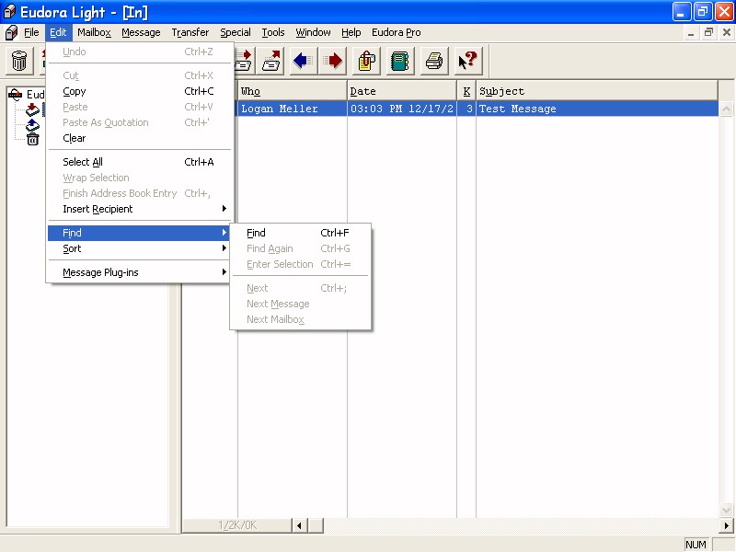This screenshot has width=736, height=552.
Task: Close the inner In mailbox window
Action: 726,32
